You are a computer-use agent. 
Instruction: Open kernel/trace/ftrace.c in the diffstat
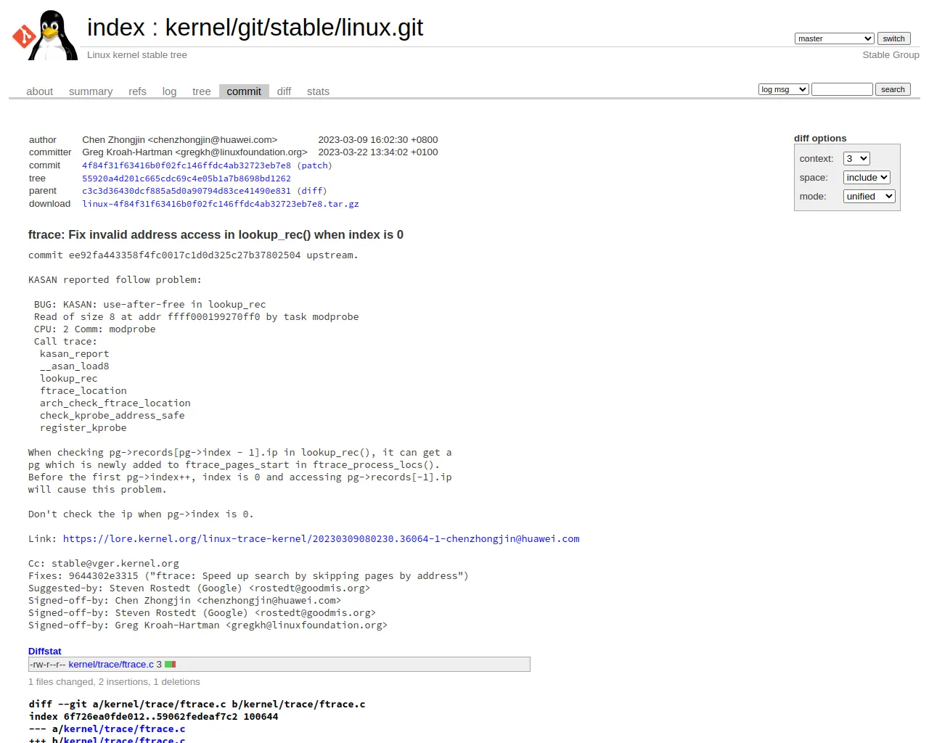click(111, 665)
